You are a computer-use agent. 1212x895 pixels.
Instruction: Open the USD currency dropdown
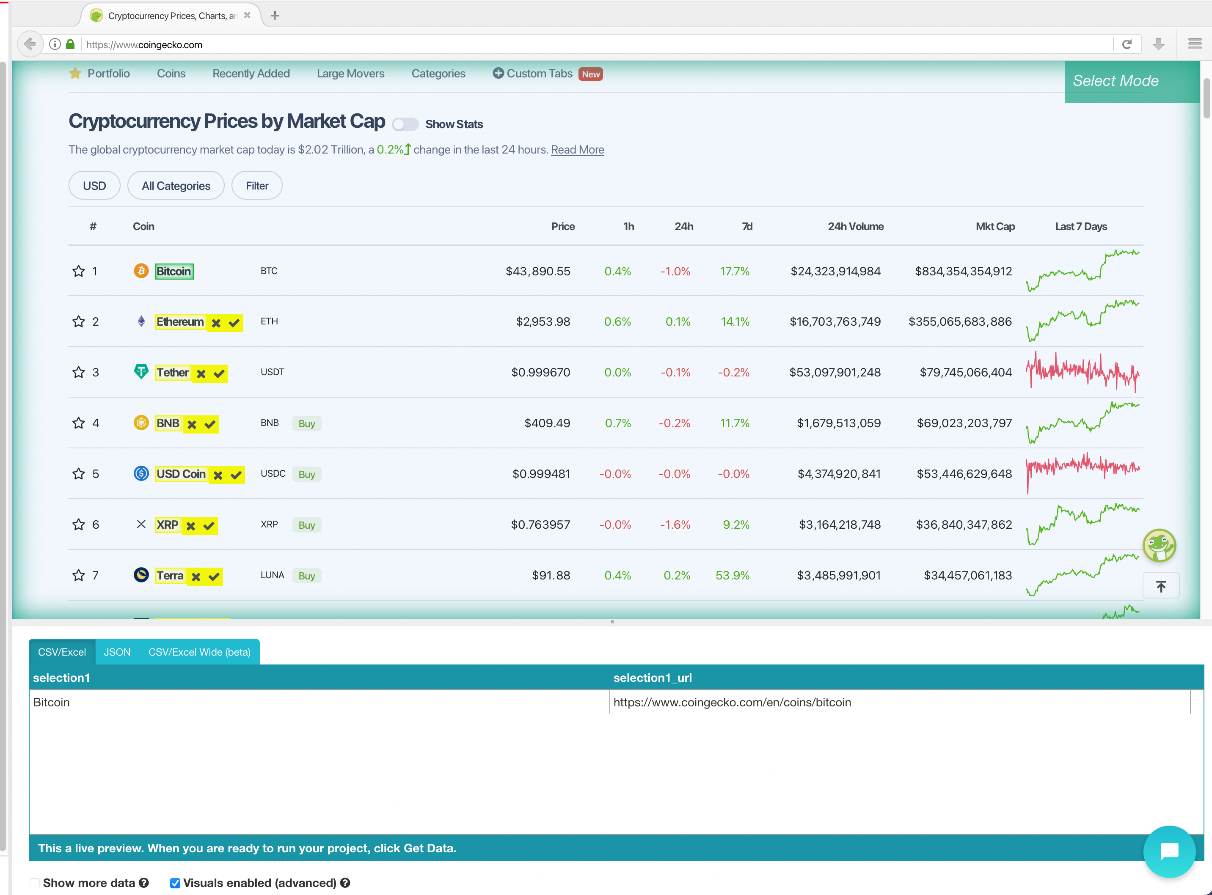tap(94, 185)
